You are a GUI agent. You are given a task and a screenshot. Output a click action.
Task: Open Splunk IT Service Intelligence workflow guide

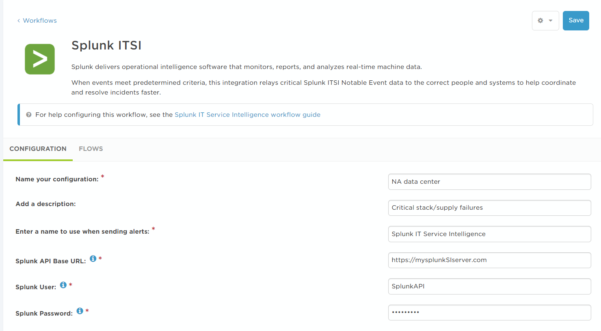(247, 115)
